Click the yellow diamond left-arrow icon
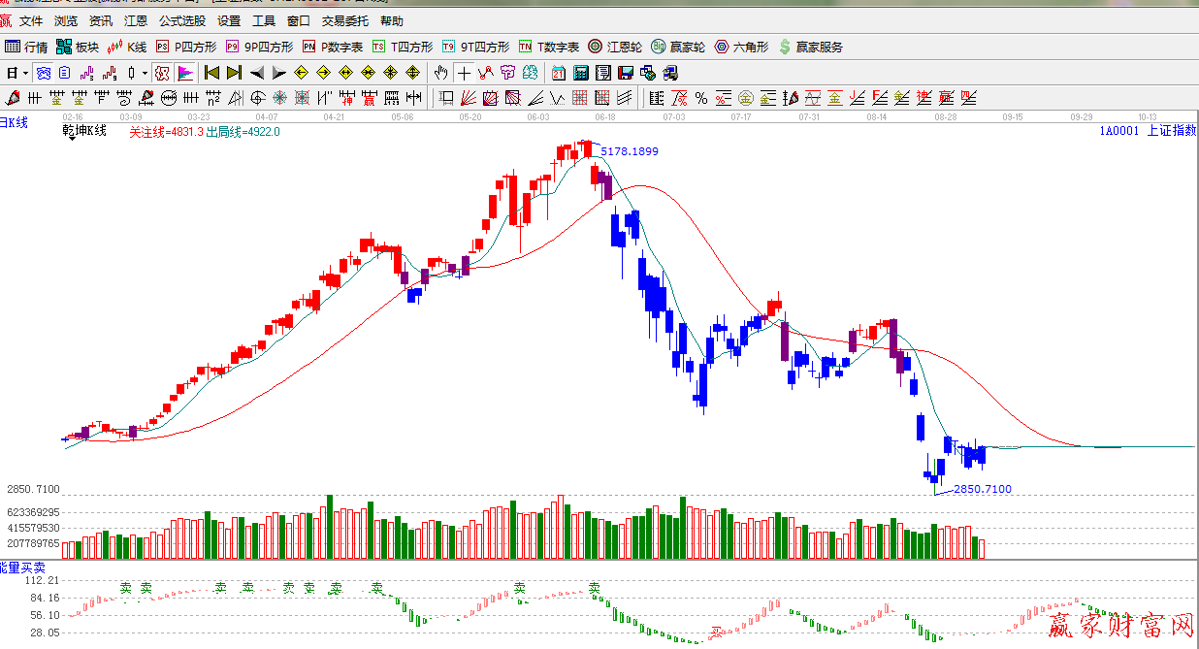Image resolution: width=1199 pixels, height=649 pixels. pos(301,73)
